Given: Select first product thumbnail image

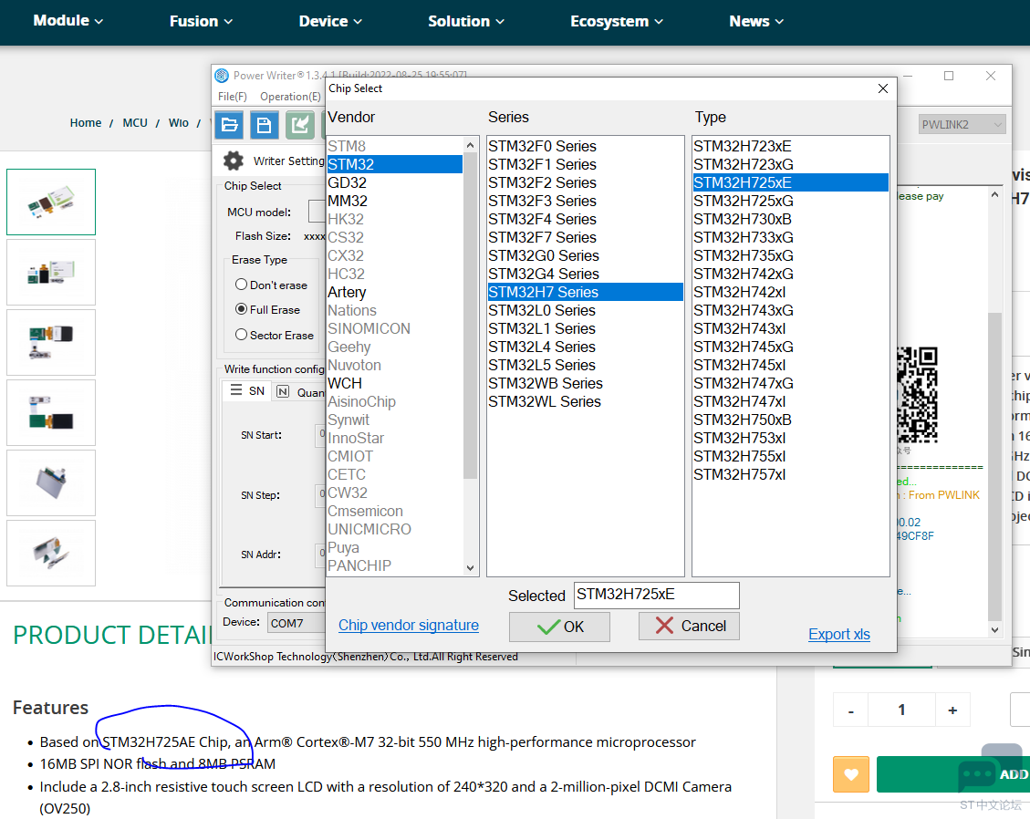Looking at the screenshot, I should tap(51, 202).
